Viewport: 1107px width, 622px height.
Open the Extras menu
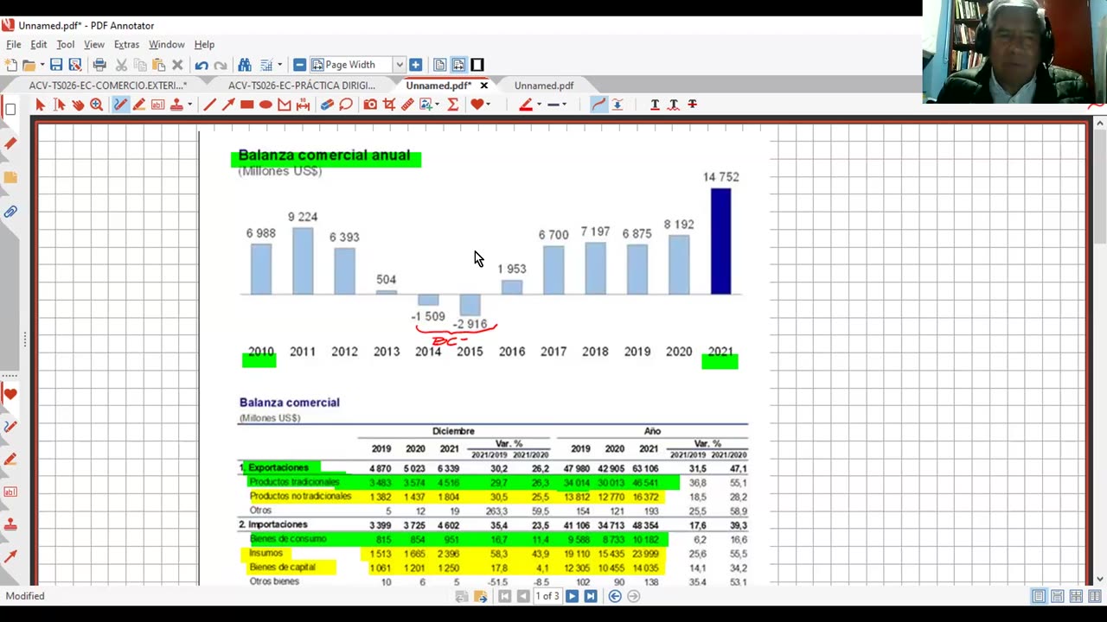126,44
